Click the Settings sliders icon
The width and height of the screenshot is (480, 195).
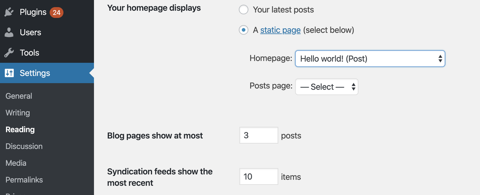click(9, 73)
